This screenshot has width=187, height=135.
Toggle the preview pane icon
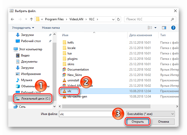pyautogui.click(x=164, y=28)
